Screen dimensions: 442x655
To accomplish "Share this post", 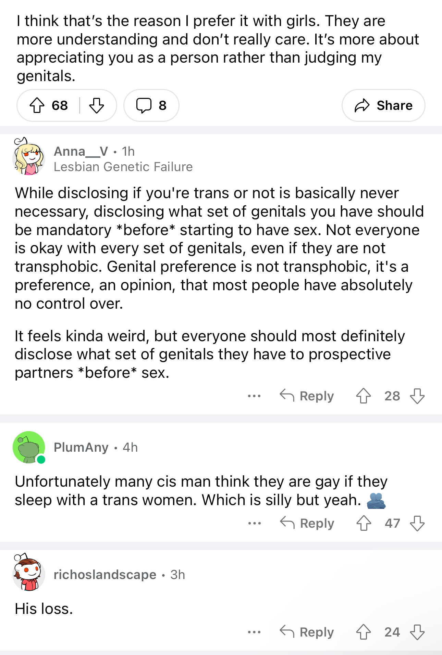I will (x=383, y=105).
